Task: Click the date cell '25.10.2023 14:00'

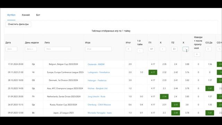Action: tap(16, 88)
